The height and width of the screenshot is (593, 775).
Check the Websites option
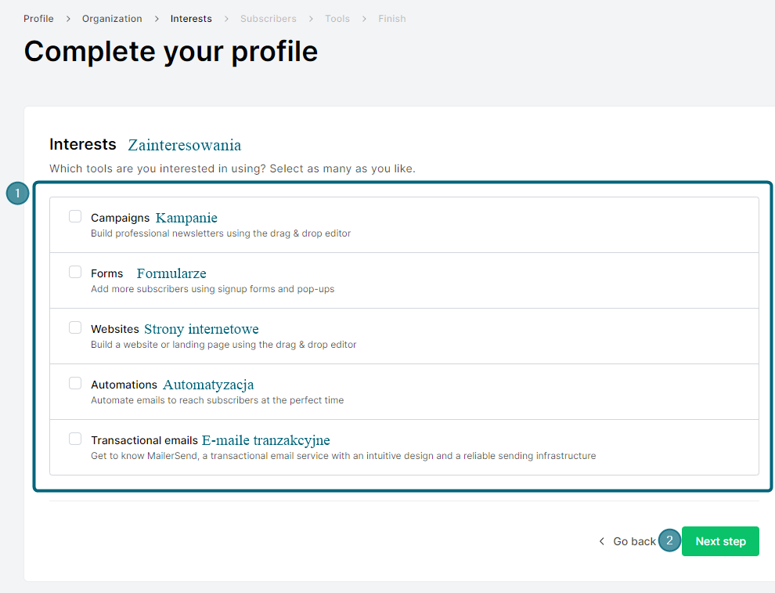click(75, 327)
